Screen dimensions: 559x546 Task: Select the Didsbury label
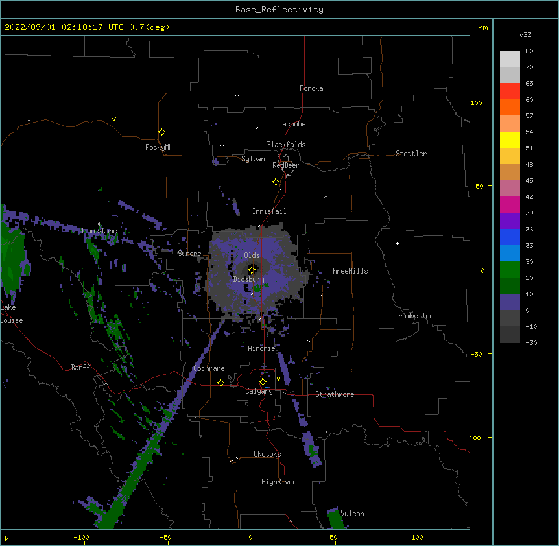coord(249,279)
